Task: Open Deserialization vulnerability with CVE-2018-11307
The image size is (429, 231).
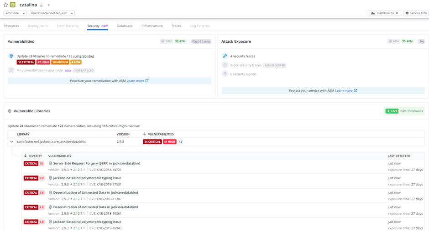Action: 95,192
